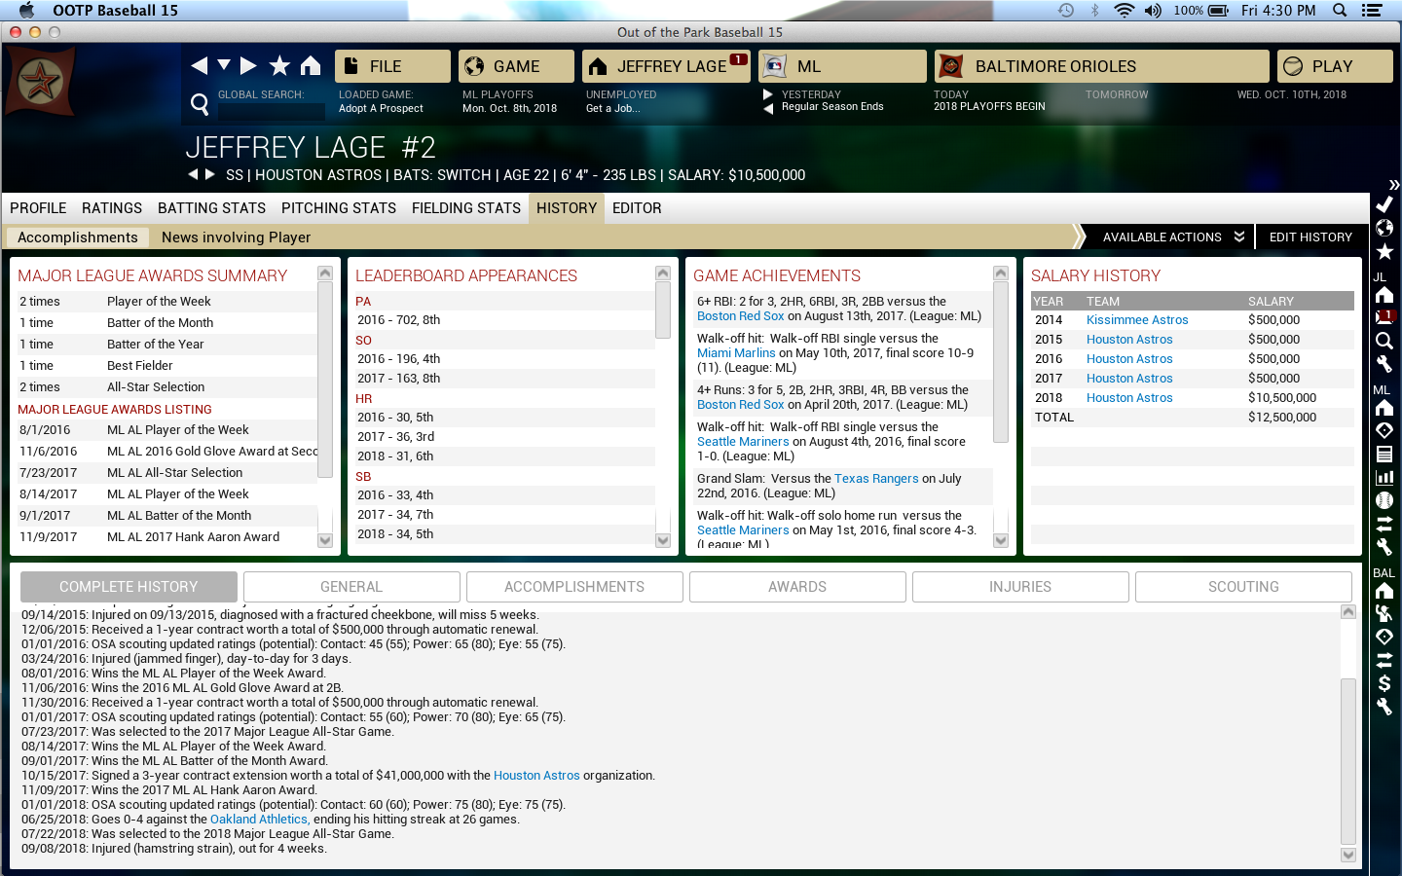Click the ML section list lines icon

click(x=1384, y=455)
